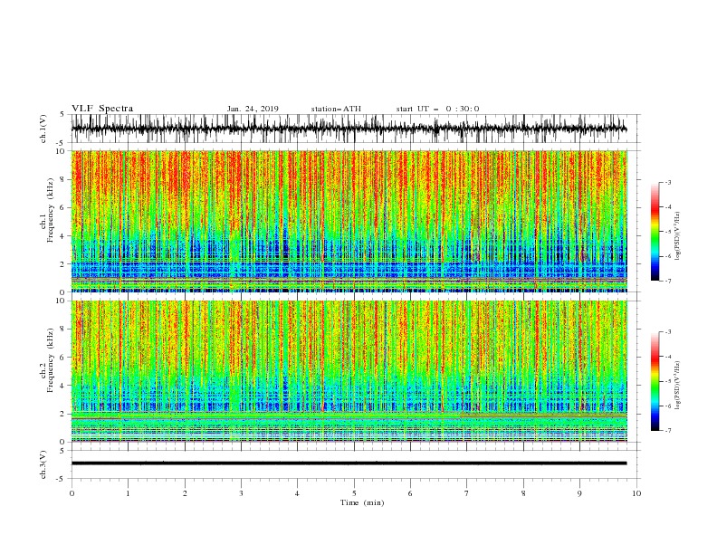
Task: Click the "VLF Spectra" plot title
Action: tap(102, 109)
